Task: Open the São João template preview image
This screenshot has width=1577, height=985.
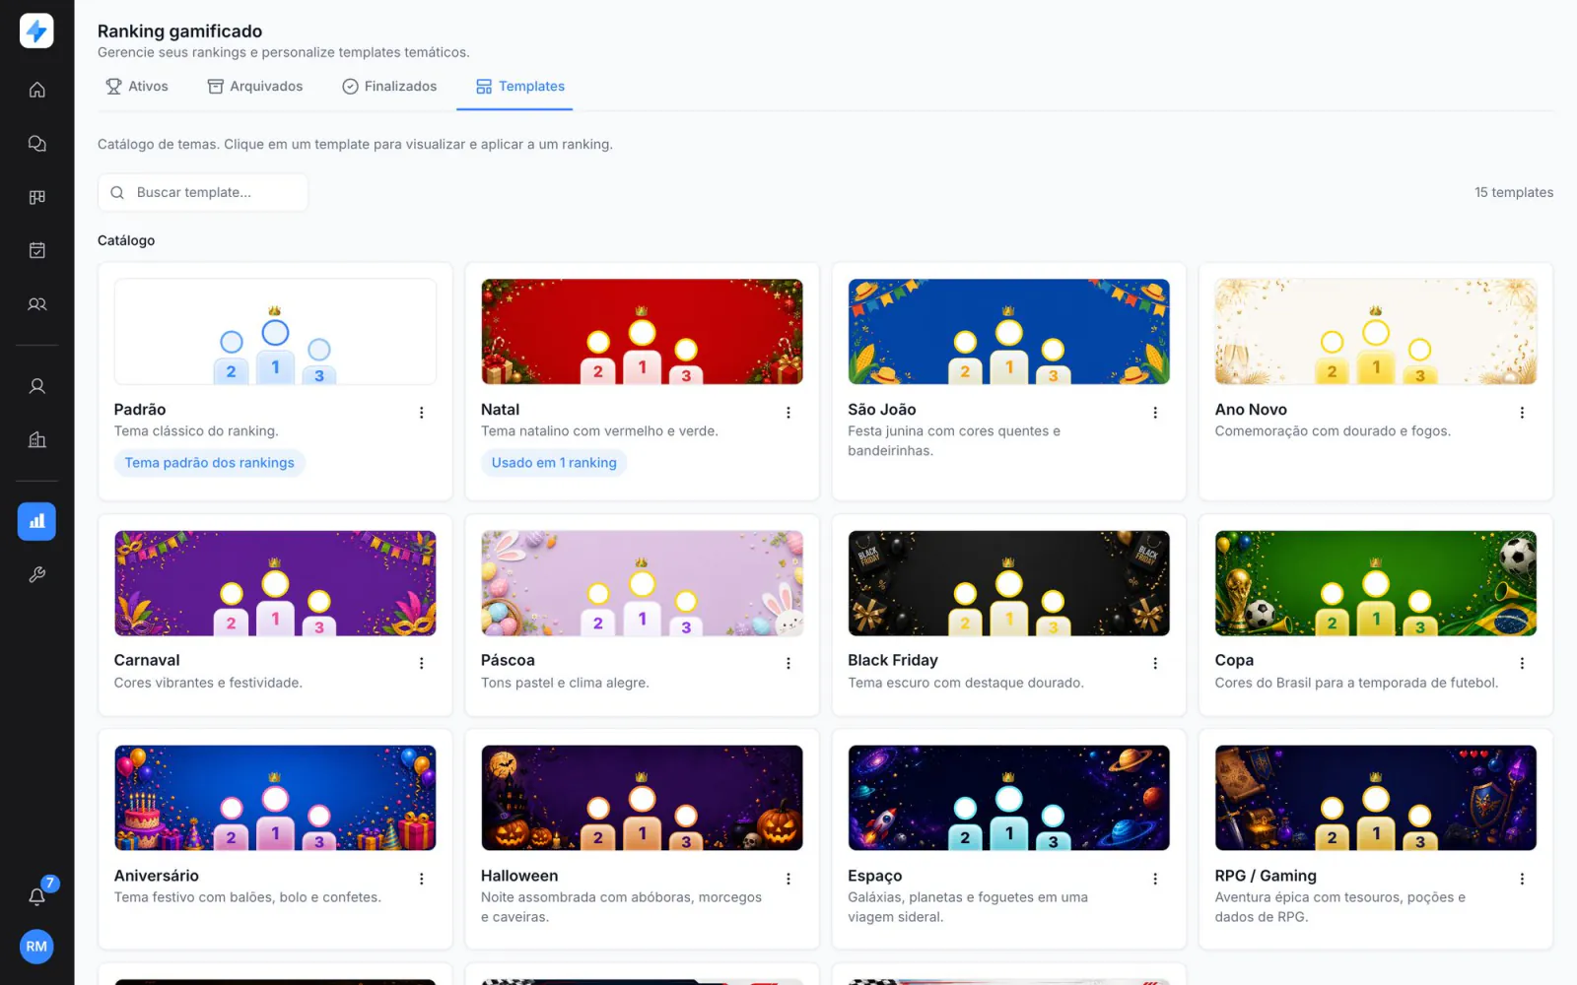Action: [x=1008, y=332]
